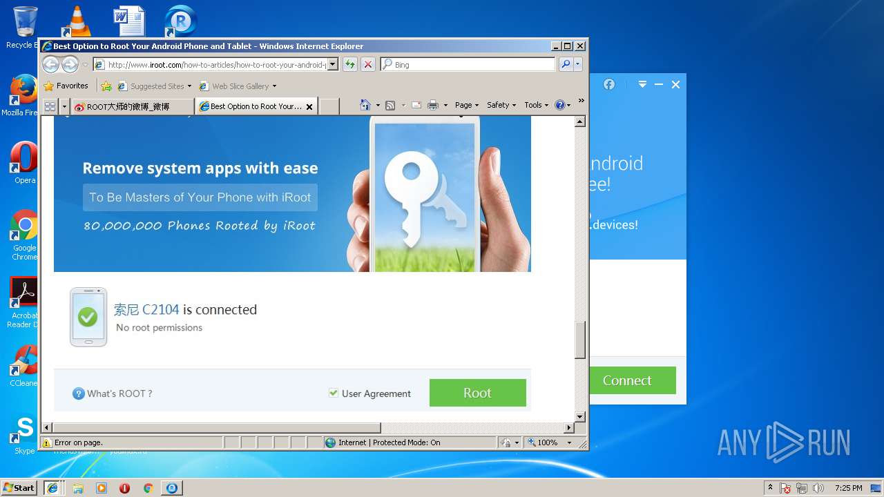Click the iRoot taskbar icon
The image size is (884, 497).
coord(171,488)
